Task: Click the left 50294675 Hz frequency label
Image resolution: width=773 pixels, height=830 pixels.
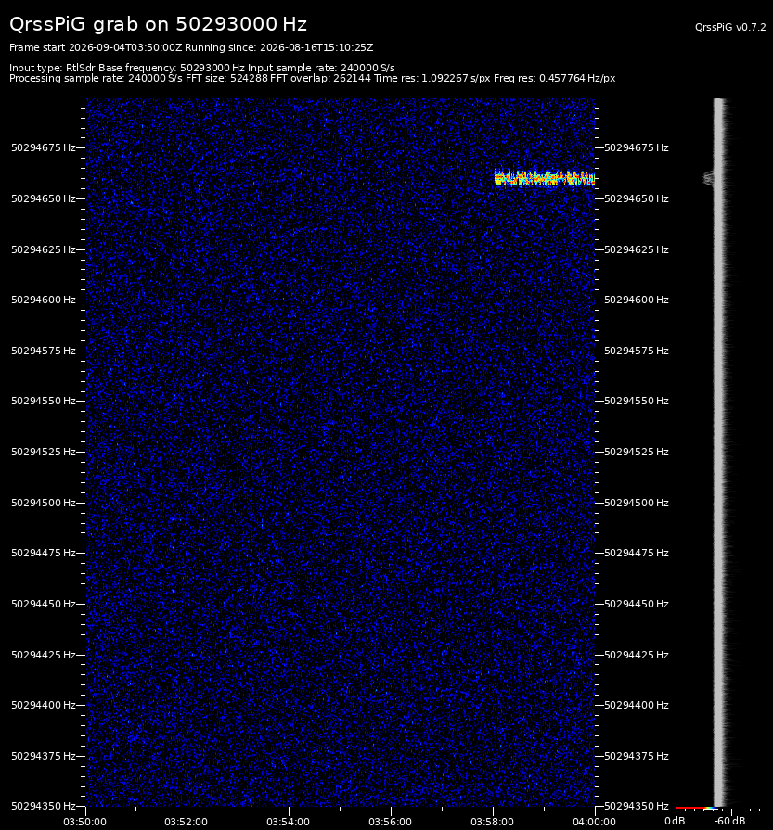Action: click(x=44, y=147)
